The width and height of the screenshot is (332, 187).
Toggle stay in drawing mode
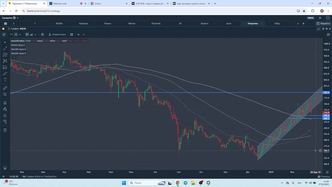click(x=5, y=109)
